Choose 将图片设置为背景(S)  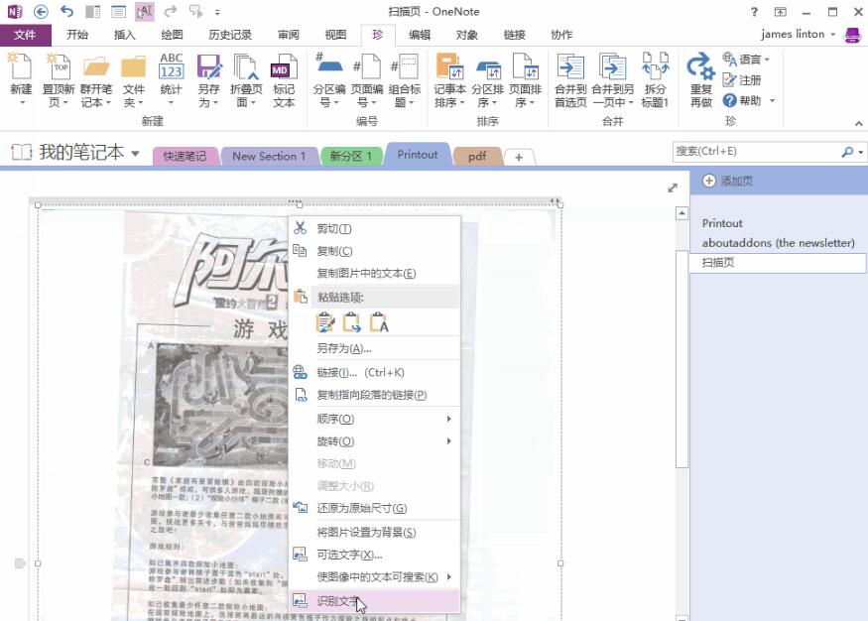[x=375, y=533]
